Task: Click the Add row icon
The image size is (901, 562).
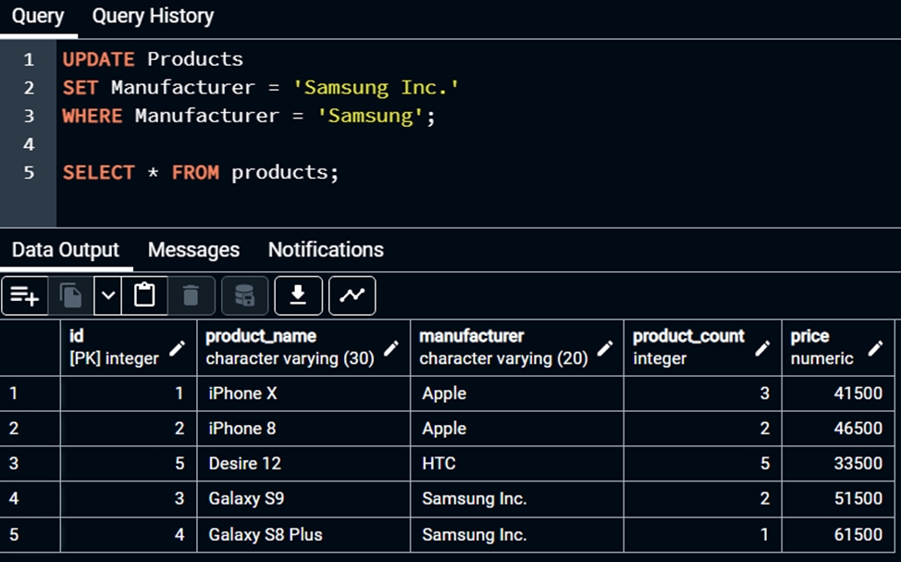Action: [x=25, y=295]
